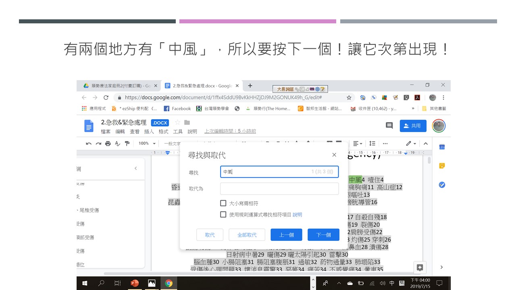
Task: Expand the text alignment dropdown
Action: point(358,143)
